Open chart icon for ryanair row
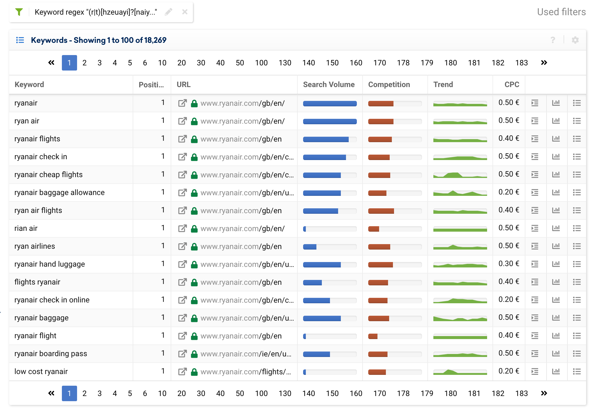597x415 pixels. pos(556,103)
